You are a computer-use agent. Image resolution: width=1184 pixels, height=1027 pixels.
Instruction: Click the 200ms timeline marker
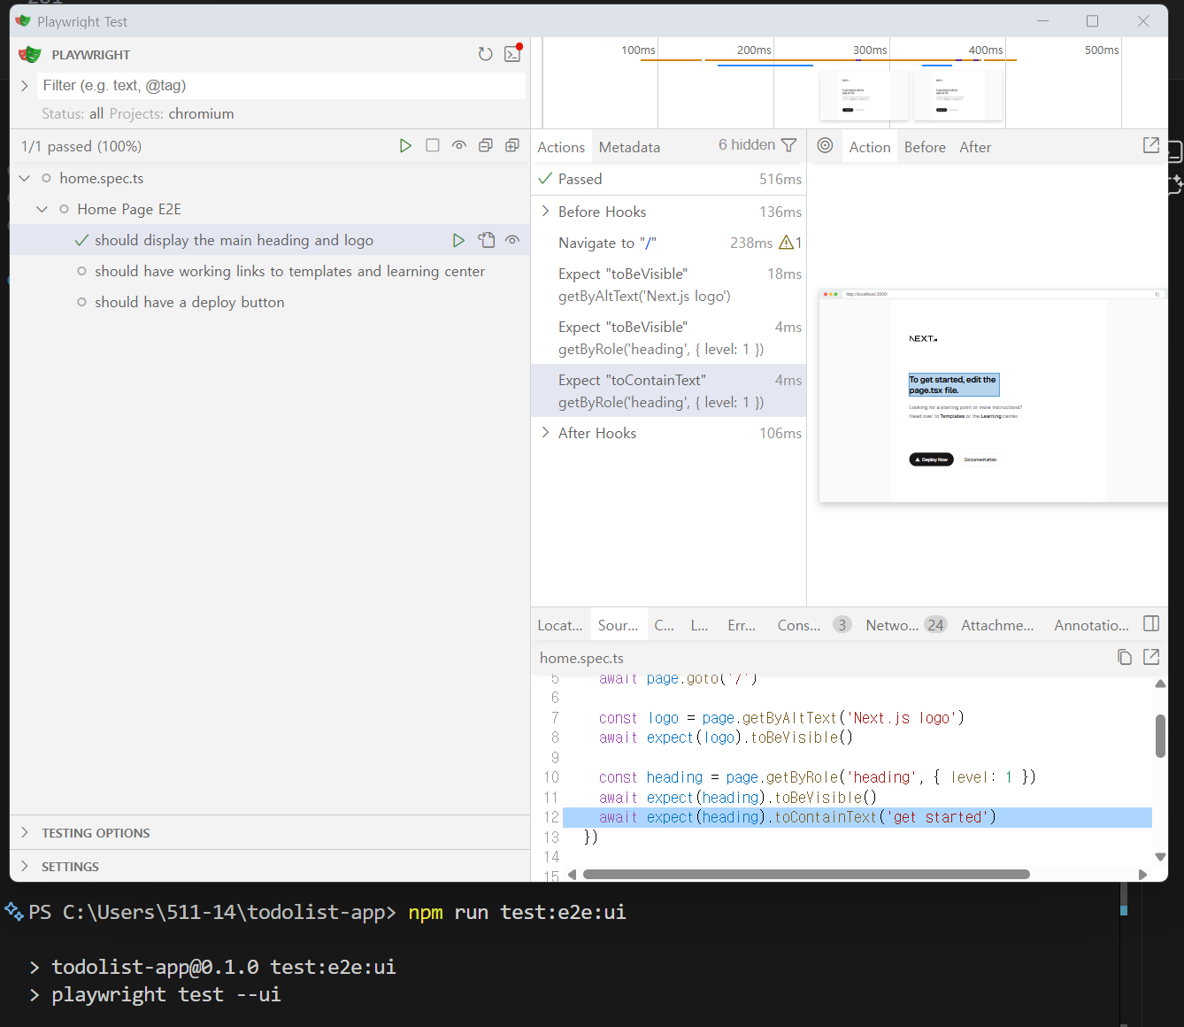coord(754,50)
